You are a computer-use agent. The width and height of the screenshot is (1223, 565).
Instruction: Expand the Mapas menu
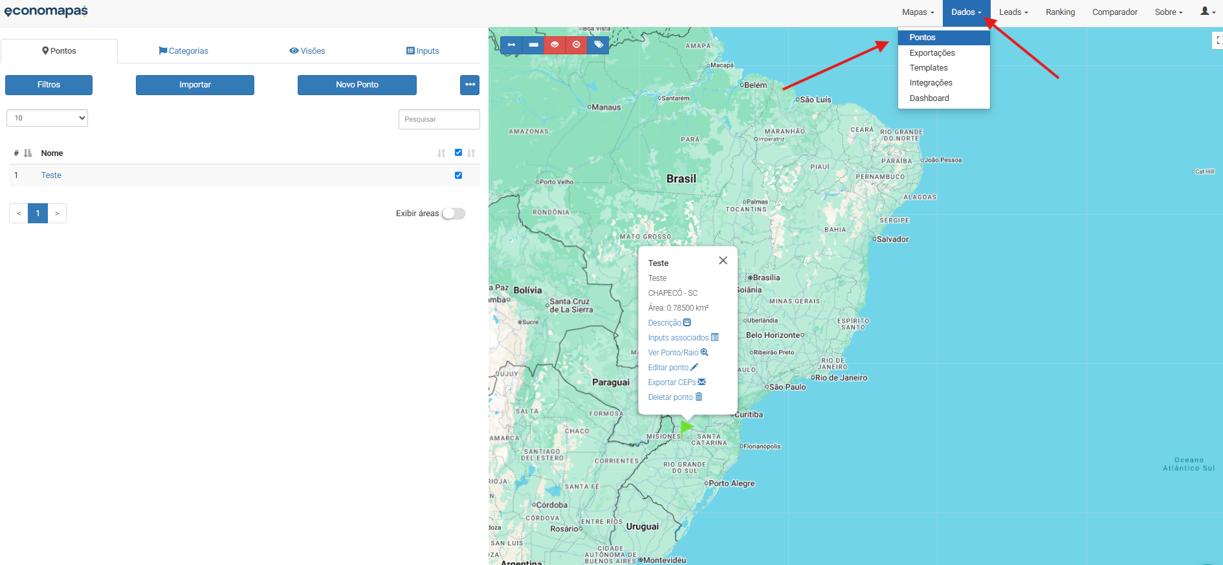pyautogui.click(x=918, y=12)
